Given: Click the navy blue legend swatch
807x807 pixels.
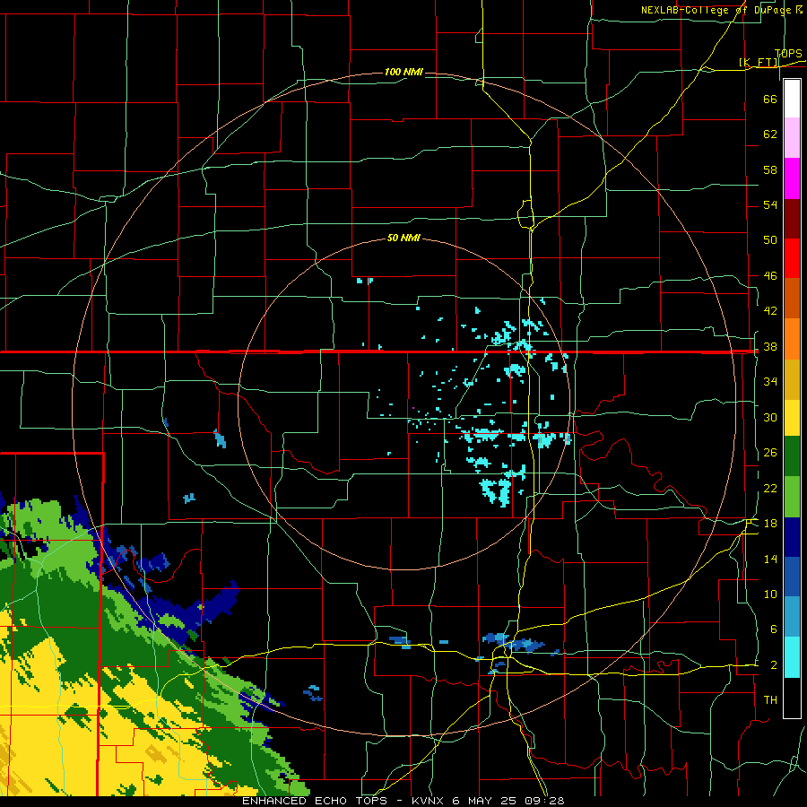Looking at the screenshot, I should click(792, 537).
